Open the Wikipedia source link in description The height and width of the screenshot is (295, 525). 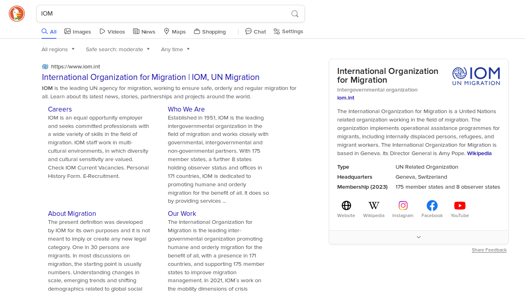click(479, 153)
